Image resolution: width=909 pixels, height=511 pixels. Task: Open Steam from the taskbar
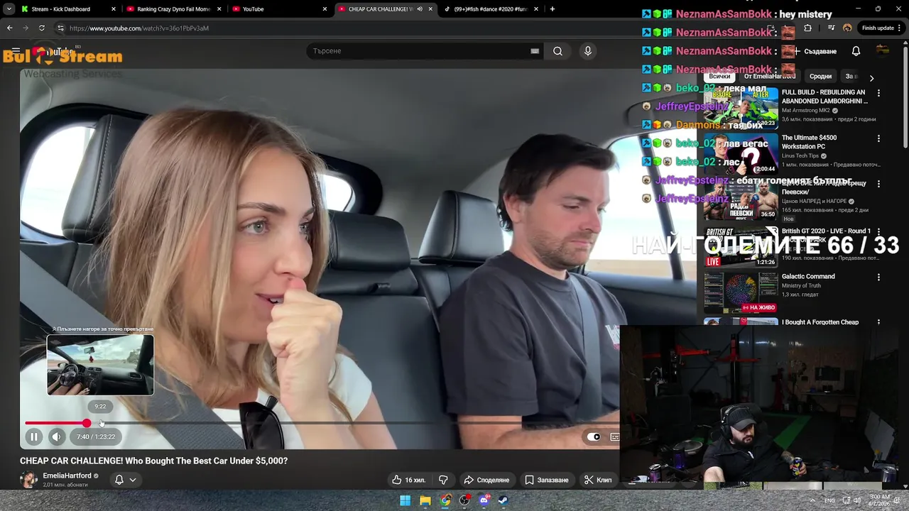pyautogui.click(x=503, y=500)
